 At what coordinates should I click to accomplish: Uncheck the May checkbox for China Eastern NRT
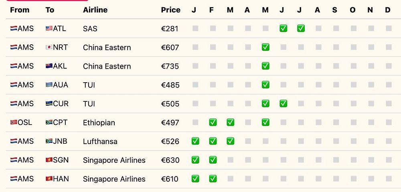[x=265, y=47]
